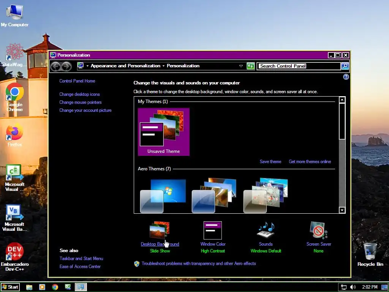
Task: Open Windows Explorer from taskbar
Action: coord(29,287)
